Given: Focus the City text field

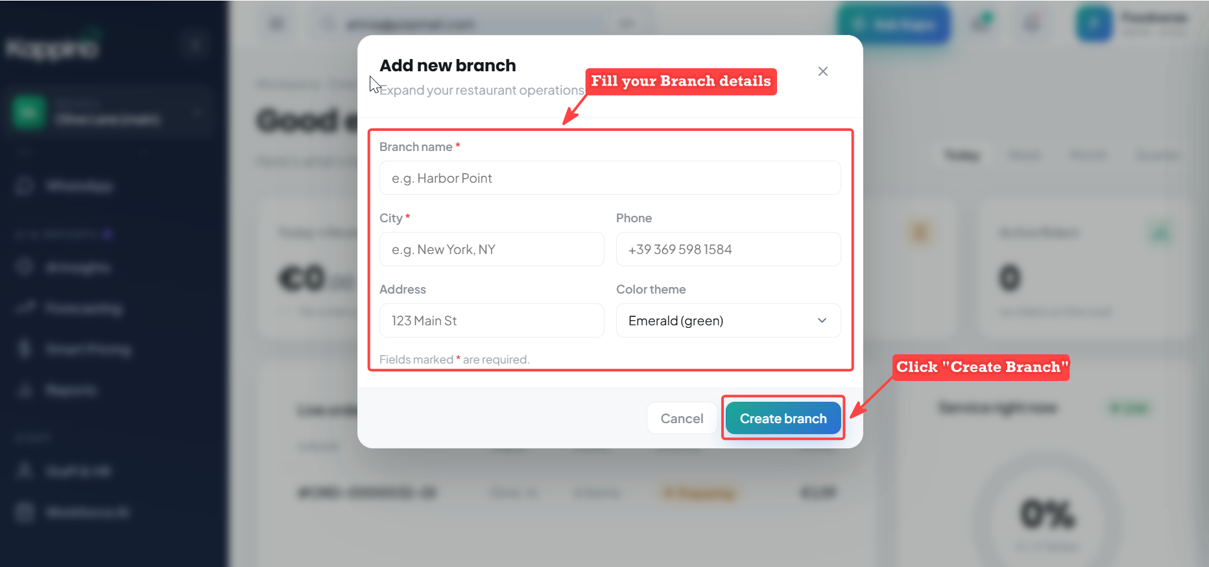Looking at the screenshot, I should tap(492, 249).
